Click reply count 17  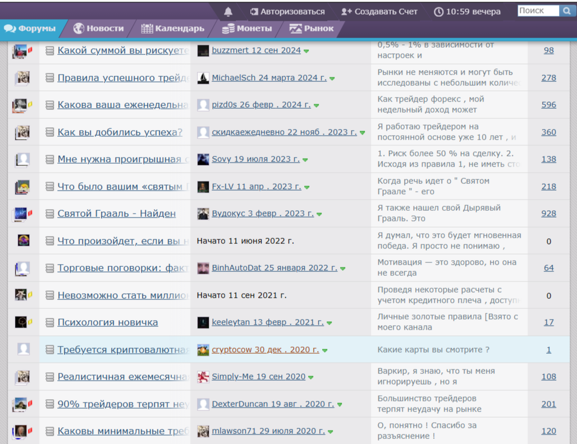click(549, 323)
